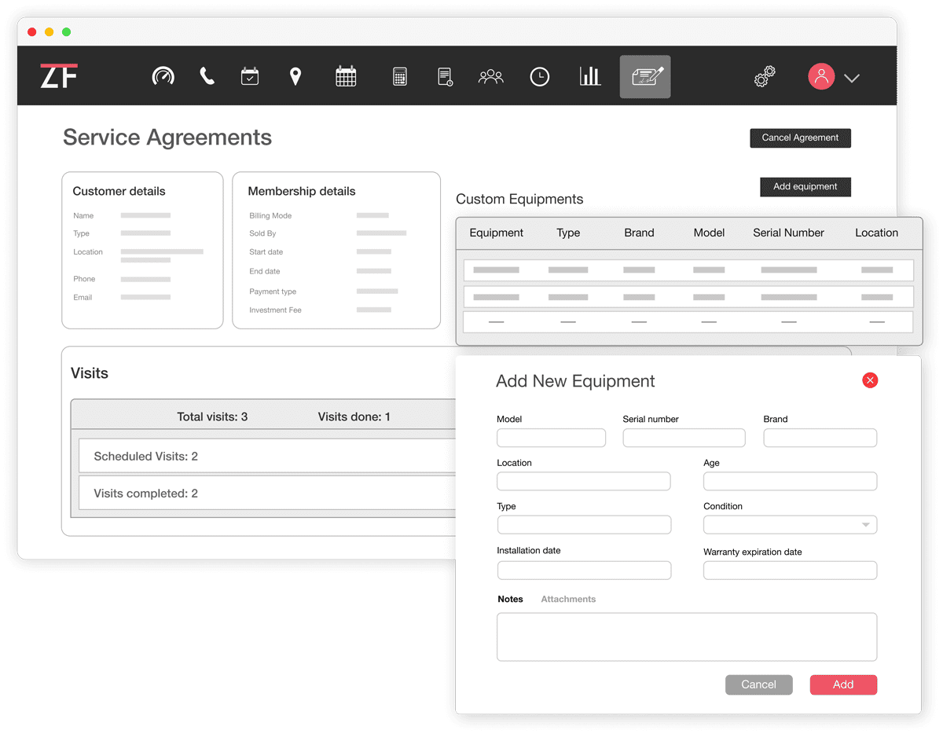The image size is (943, 734).
Task: Open the schedule calendar grid icon
Action: coord(346,76)
